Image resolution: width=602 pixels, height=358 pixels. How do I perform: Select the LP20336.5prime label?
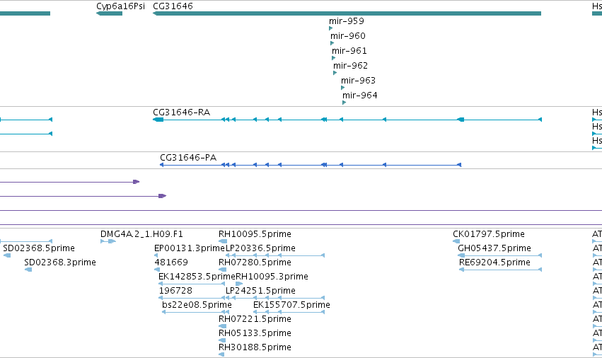[261, 248]
